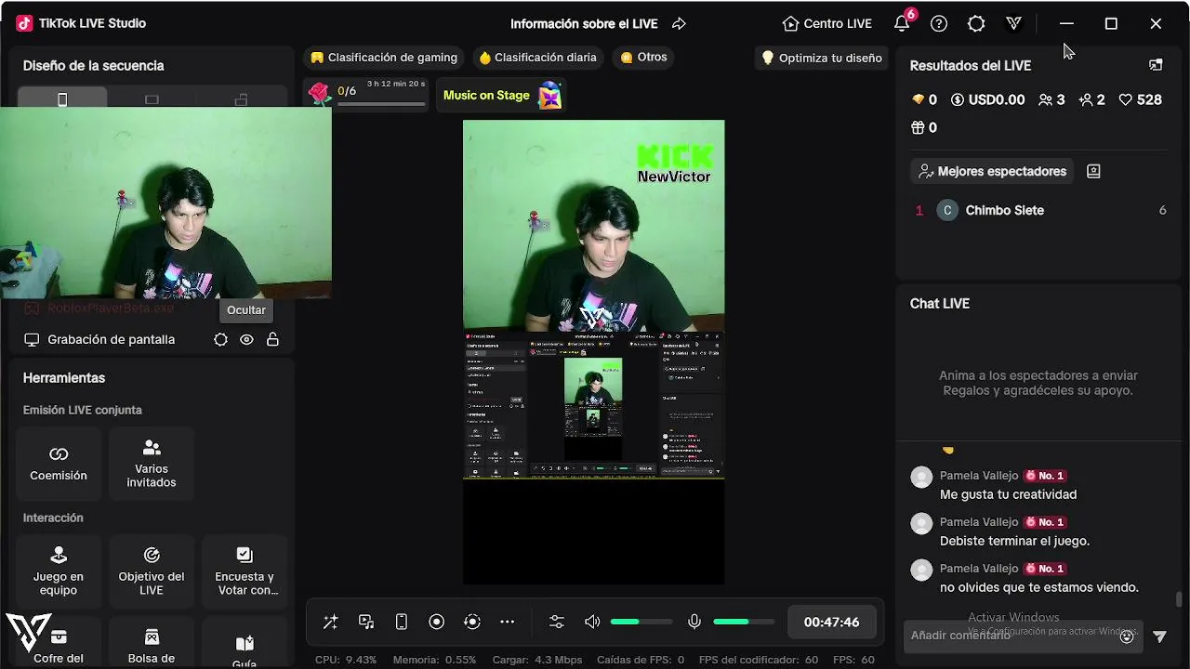Open the emoji picker in comment box
The height and width of the screenshot is (669, 1190).
1127,636
